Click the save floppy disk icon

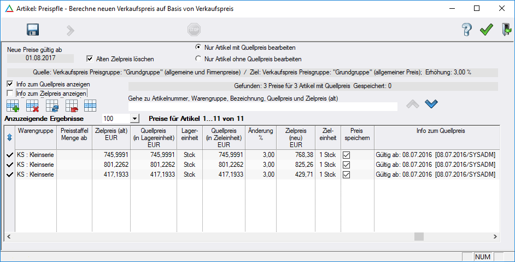click(32, 30)
